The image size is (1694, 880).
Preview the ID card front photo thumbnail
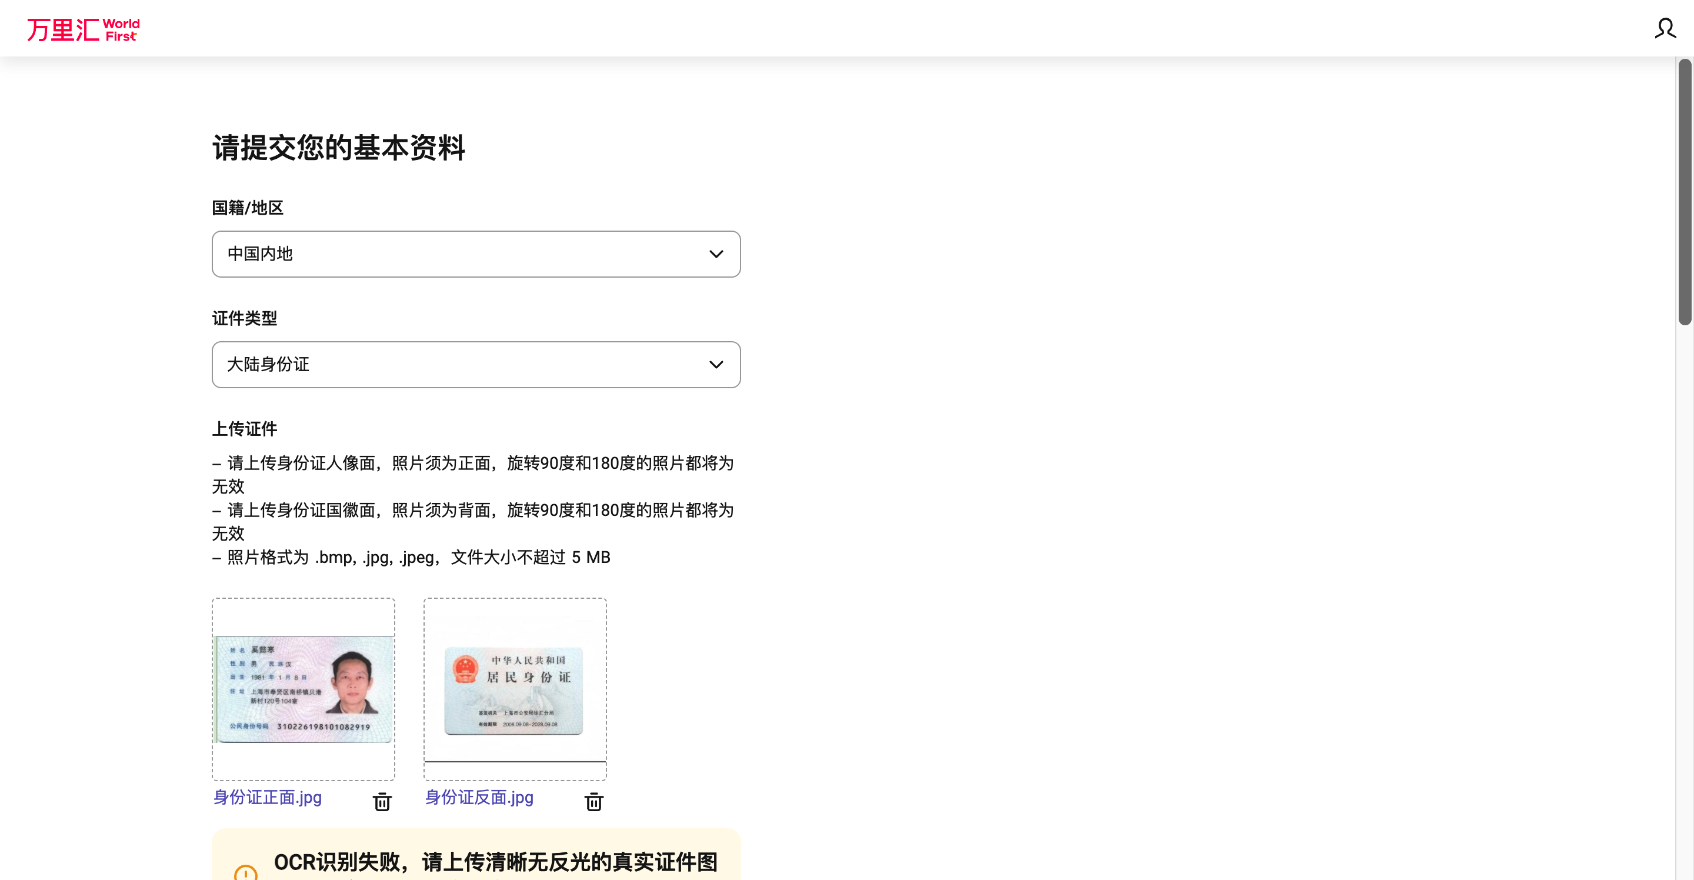click(x=304, y=689)
